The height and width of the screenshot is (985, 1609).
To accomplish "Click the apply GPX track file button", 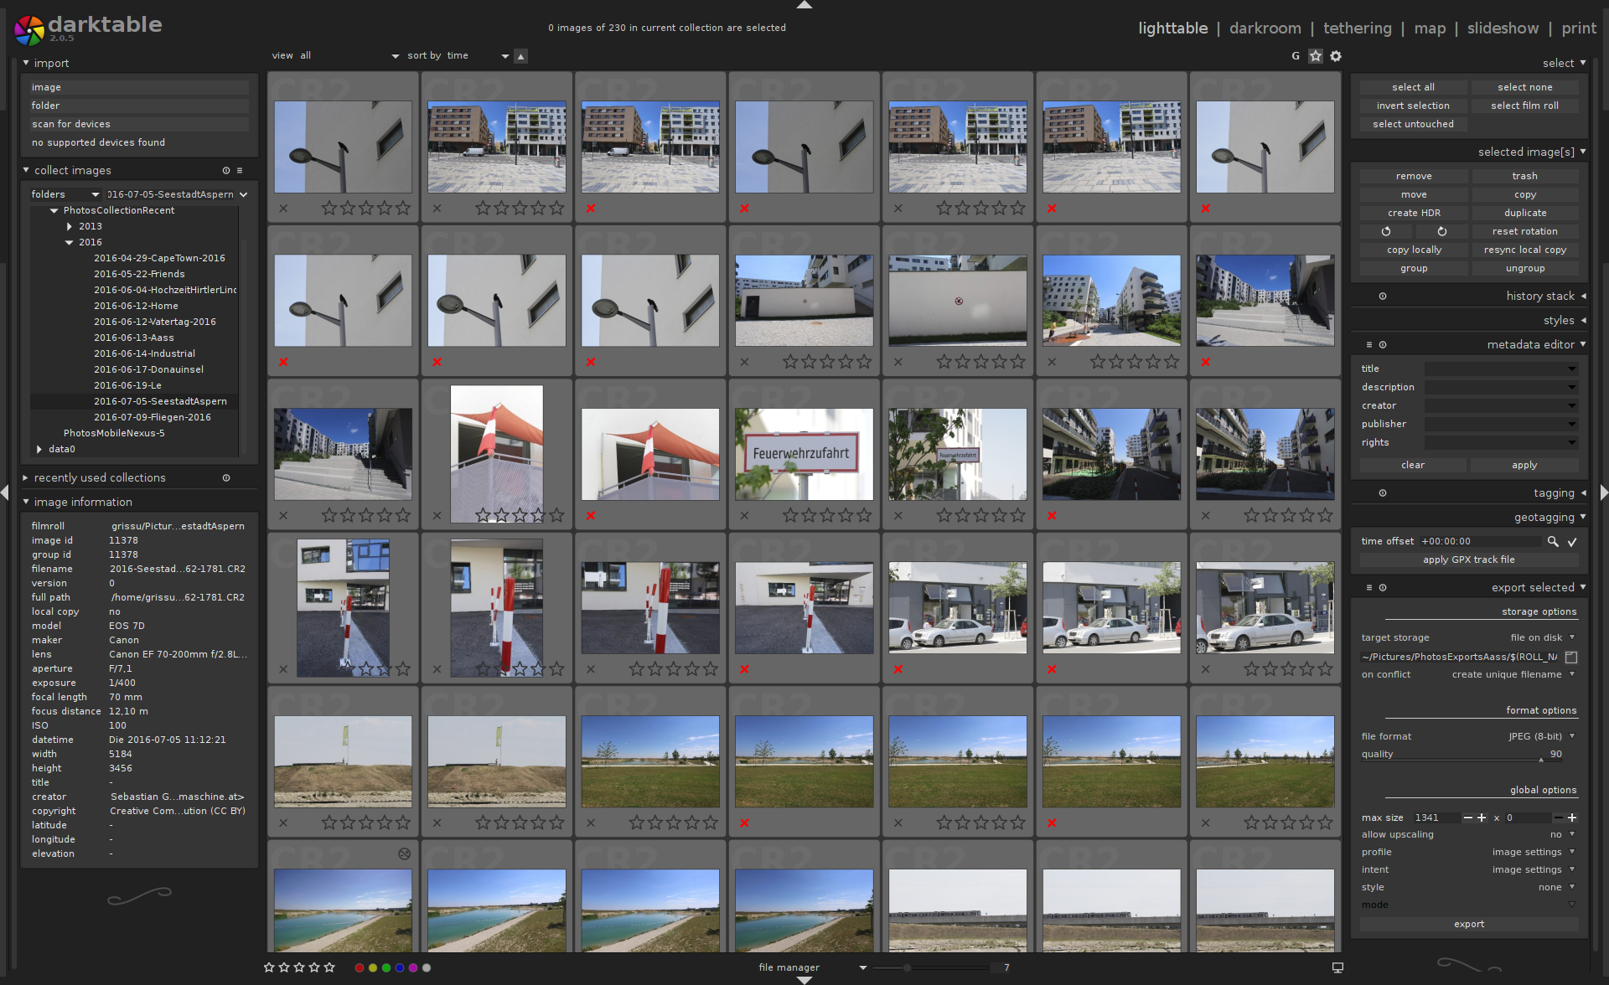I will [x=1469, y=560].
